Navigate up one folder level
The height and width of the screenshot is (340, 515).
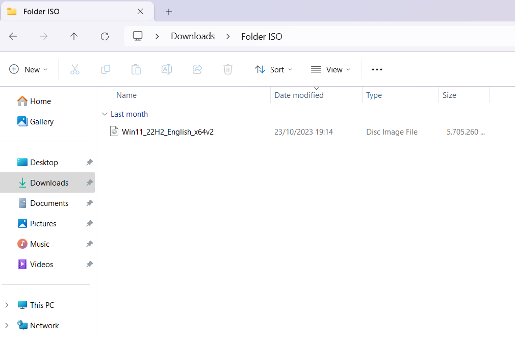click(x=74, y=36)
